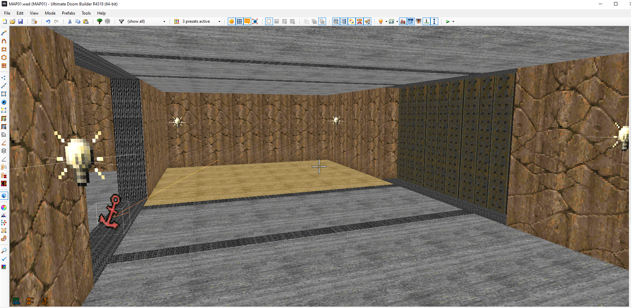631x308 pixels.
Task: Toggle auto merge geometry button
Action: tap(352, 21)
